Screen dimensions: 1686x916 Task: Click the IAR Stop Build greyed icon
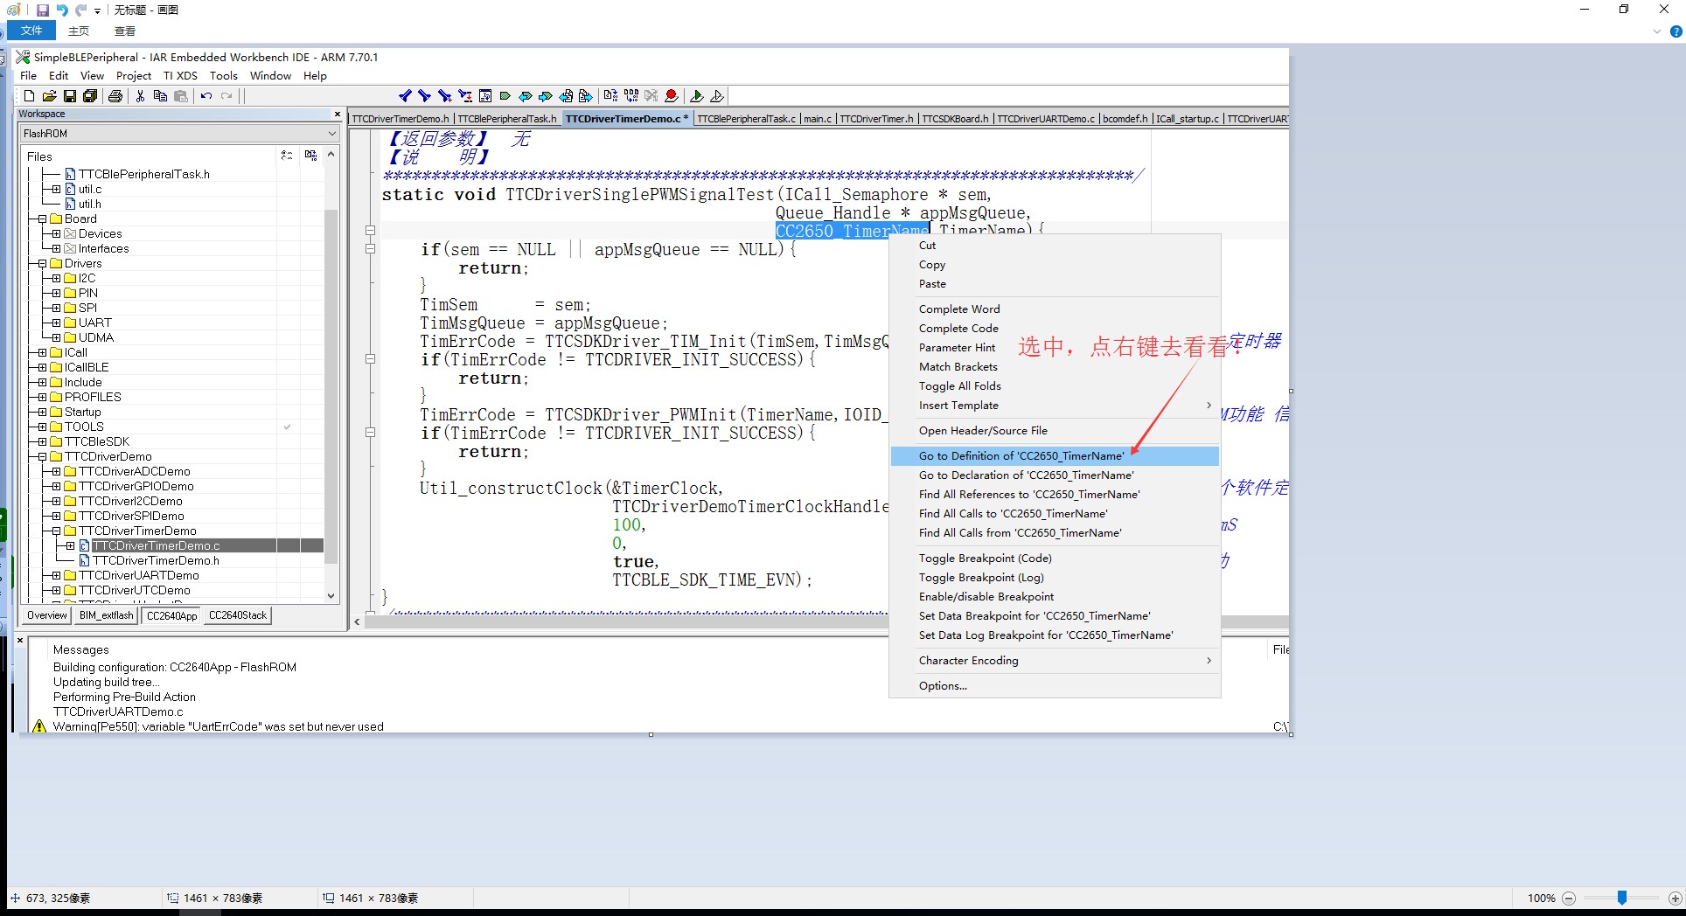coord(651,96)
